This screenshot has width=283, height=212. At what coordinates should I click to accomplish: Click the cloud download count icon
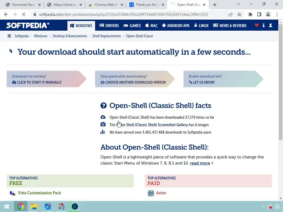click(103, 117)
